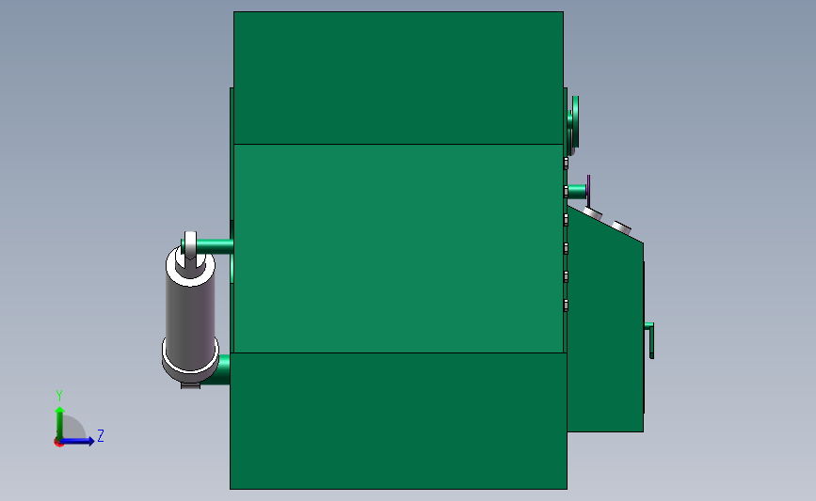
Task: Select the upper dark green box face
Action: click(398, 78)
